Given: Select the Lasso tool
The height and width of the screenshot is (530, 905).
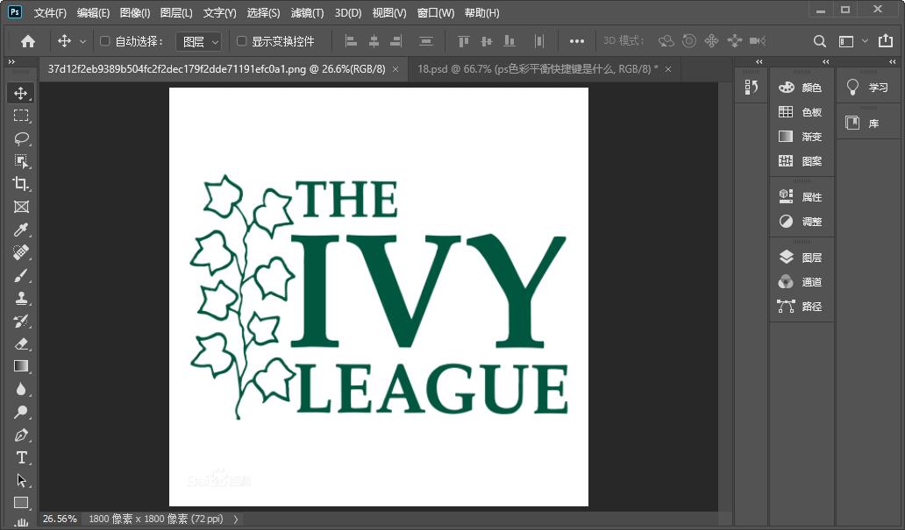Looking at the screenshot, I should point(21,138).
